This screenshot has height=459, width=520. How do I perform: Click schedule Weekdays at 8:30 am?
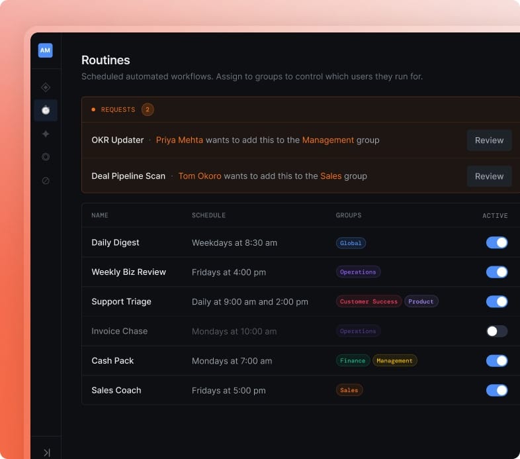234,243
